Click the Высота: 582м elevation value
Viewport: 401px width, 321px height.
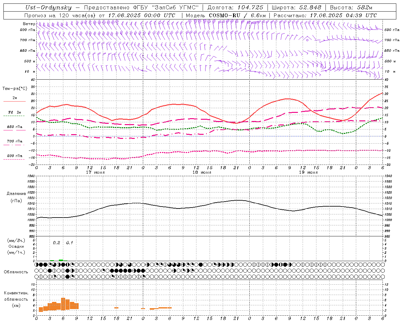(x=351, y=8)
